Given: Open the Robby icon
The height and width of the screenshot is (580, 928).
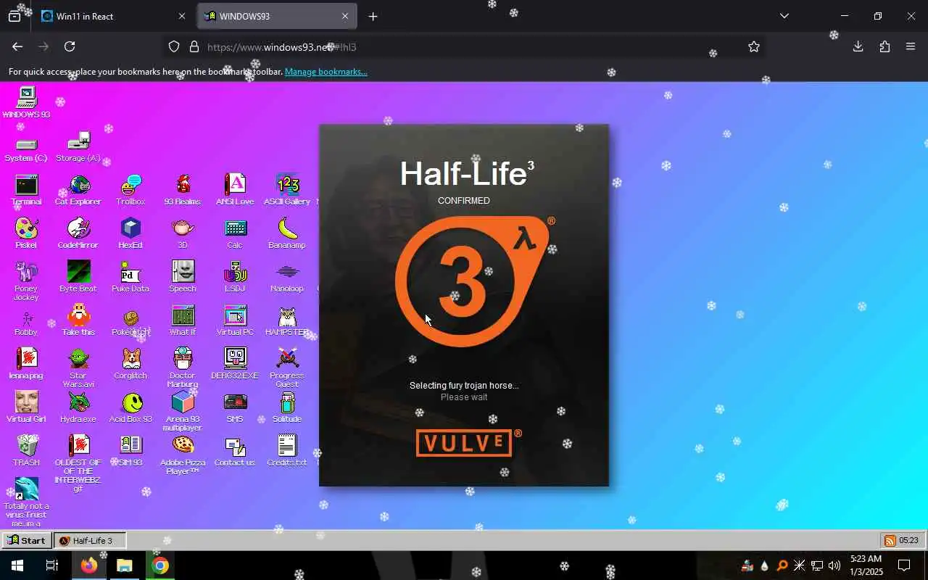Looking at the screenshot, I should 26,323.
